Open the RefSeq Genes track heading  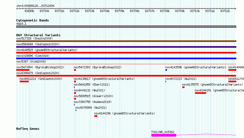28,129
